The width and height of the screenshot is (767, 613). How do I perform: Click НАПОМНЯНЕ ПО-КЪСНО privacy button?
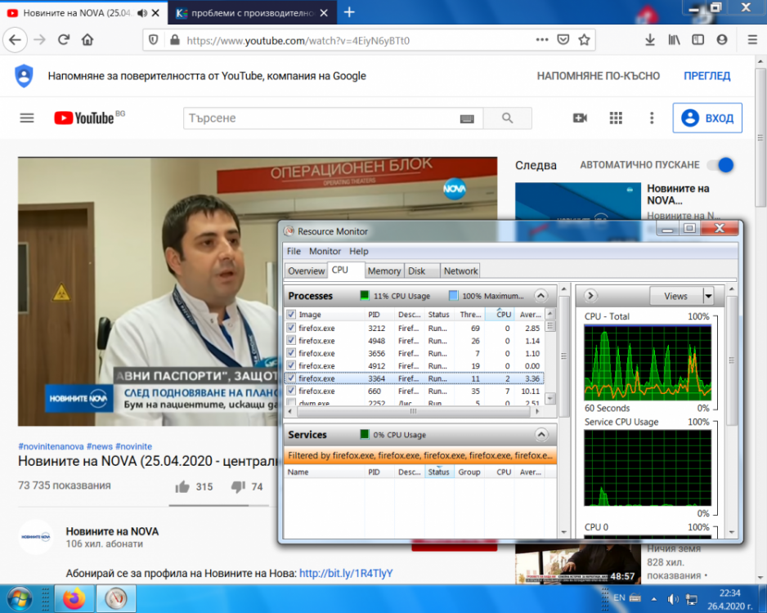click(x=599, y=76)
